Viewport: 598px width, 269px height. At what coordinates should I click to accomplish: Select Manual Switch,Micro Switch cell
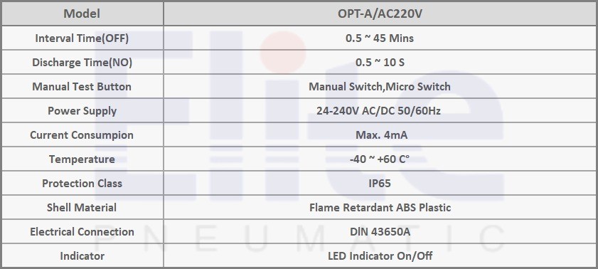380,87
